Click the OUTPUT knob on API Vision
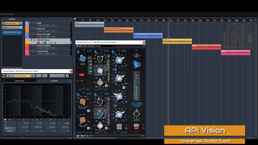Image resolution: width=258 pixels, height=145 pixels. [x=136, y=114]
